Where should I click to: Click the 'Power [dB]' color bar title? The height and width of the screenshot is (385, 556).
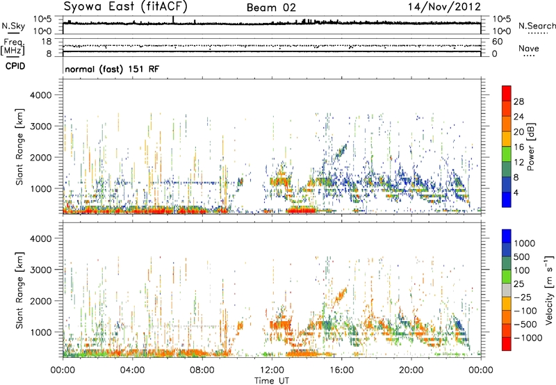click(530, 147)
